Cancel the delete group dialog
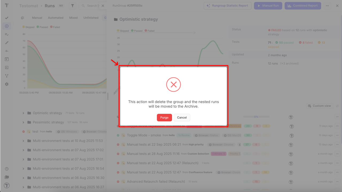Viewport: 342px width, 192px height. click(x=182, y=118)
